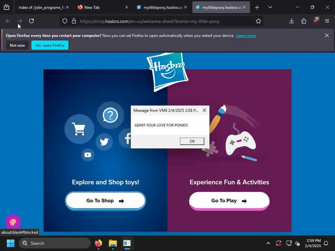Screen dimensions: 335x251
Task: Click the YouTube icon
Action: tap(88, 155)
